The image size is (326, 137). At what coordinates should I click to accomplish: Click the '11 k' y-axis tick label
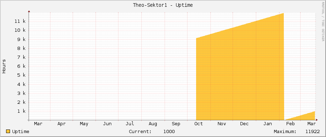click(20, 21)
